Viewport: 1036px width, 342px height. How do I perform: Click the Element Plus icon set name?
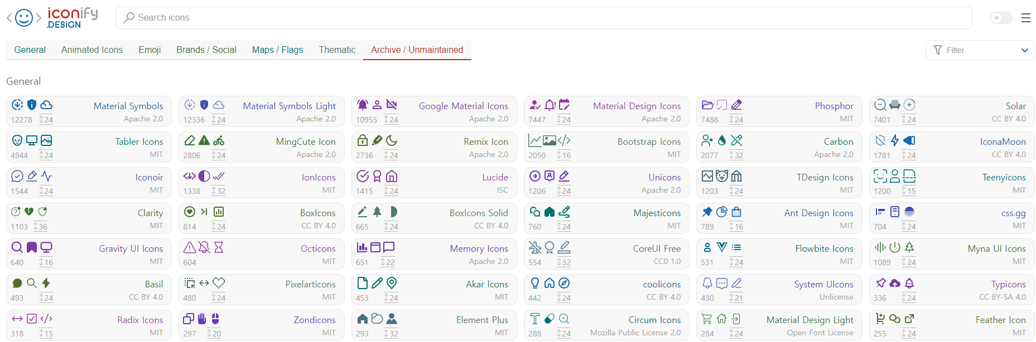click(x=482, y=320)
